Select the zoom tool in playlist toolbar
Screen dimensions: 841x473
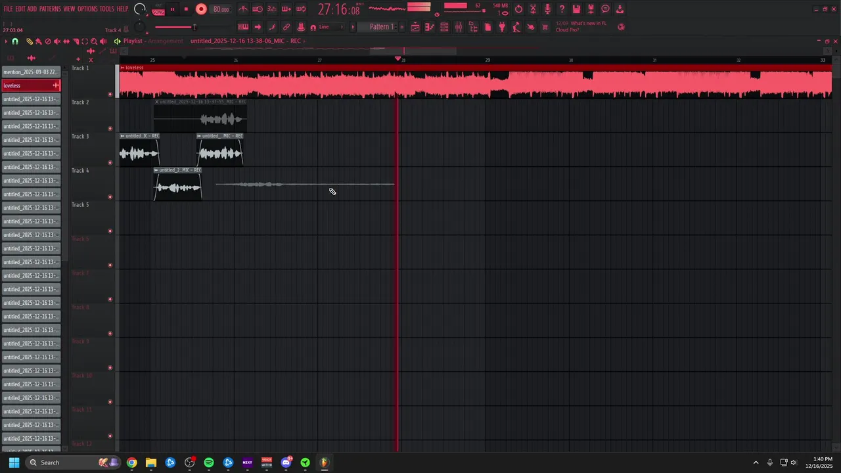(94, 41)
